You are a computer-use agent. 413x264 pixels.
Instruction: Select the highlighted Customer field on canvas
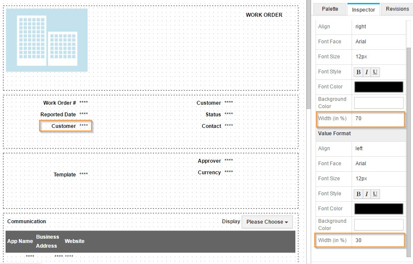click(66, 126)
